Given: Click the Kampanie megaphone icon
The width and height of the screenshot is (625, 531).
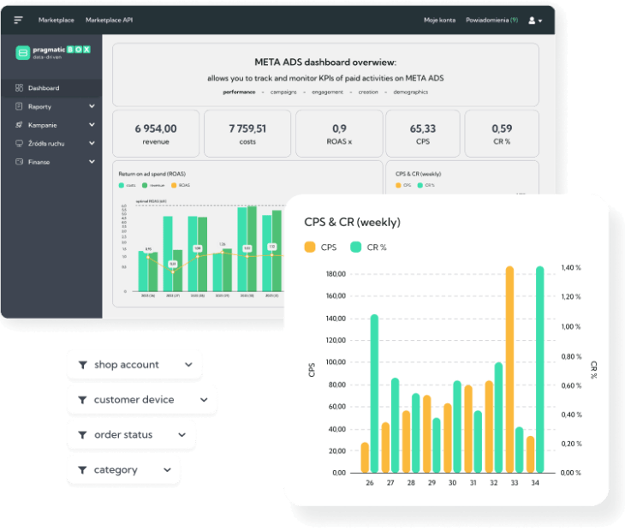Looking at the screenshot, I should click(x=19, y=125).
